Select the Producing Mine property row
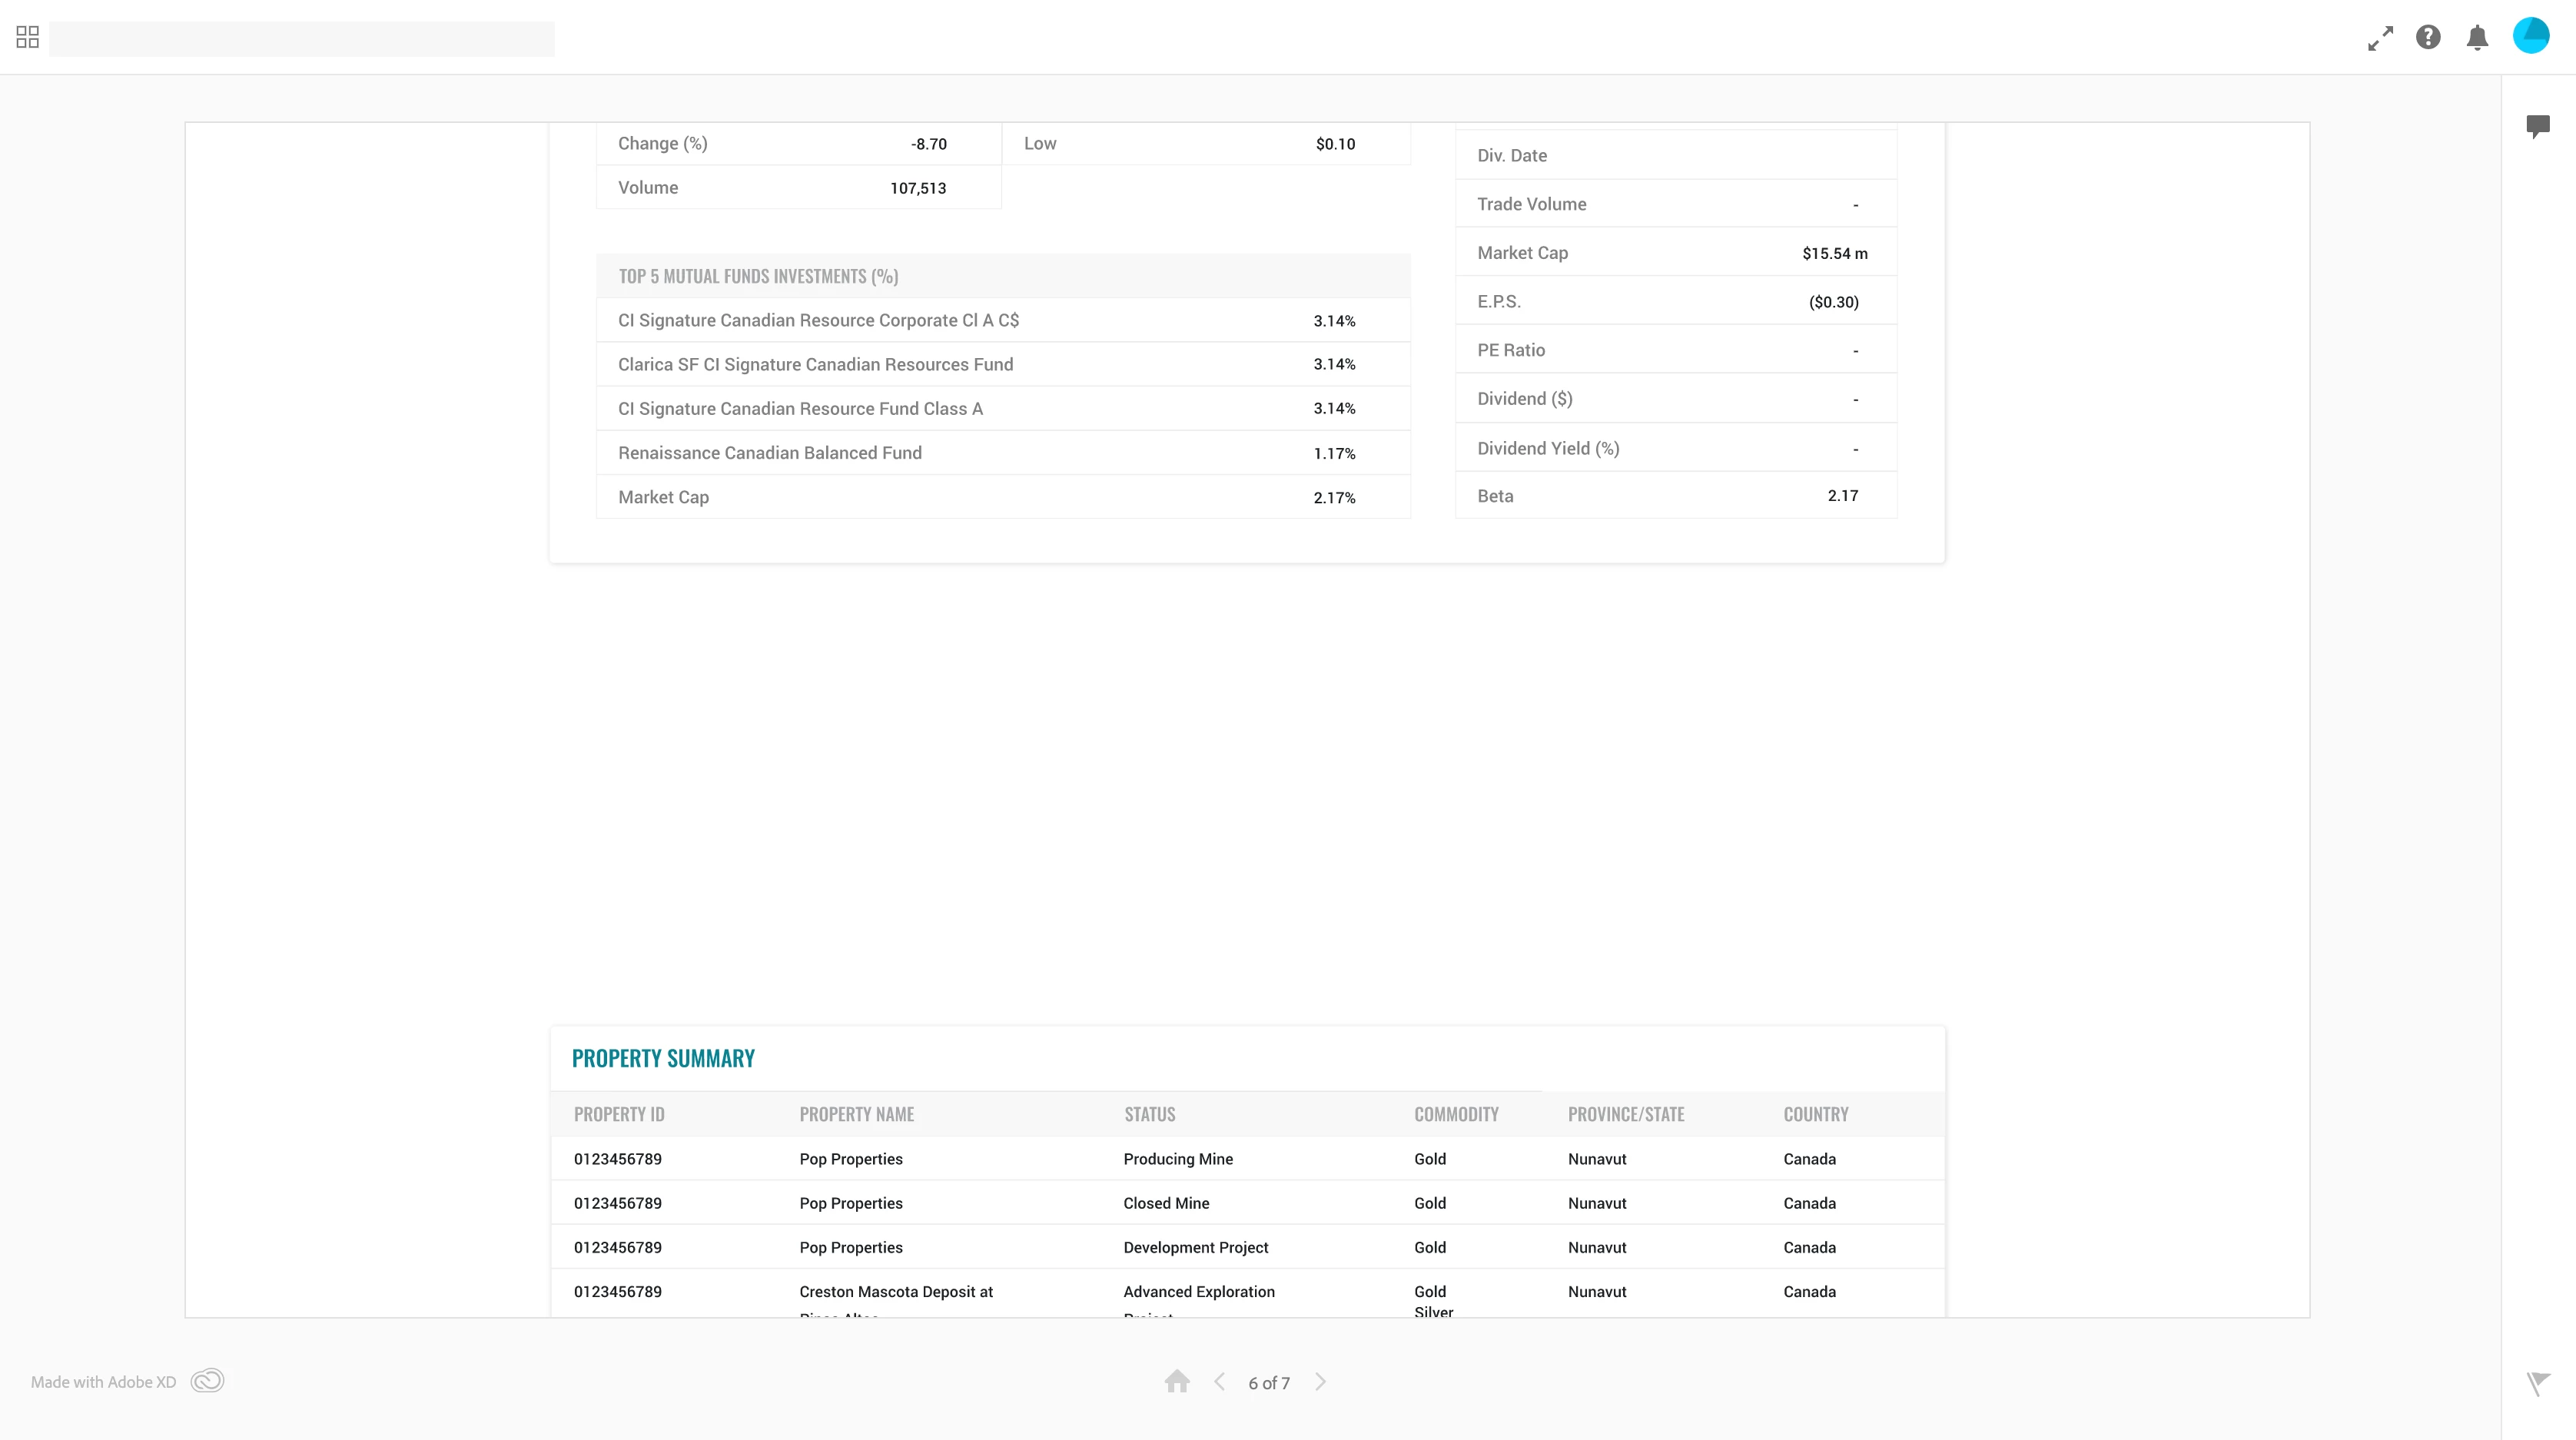This screenshot has height=1440, width=2576. [1177, 1159]
